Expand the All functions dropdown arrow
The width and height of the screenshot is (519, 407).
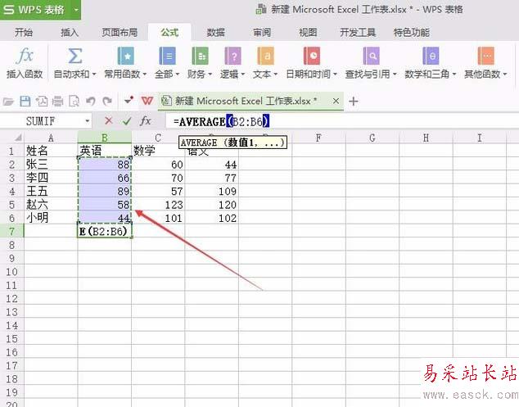click(x=178, y=75)
